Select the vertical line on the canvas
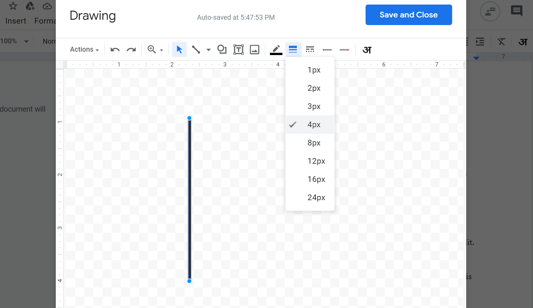533x308 pixels. (x=189, y=199)
